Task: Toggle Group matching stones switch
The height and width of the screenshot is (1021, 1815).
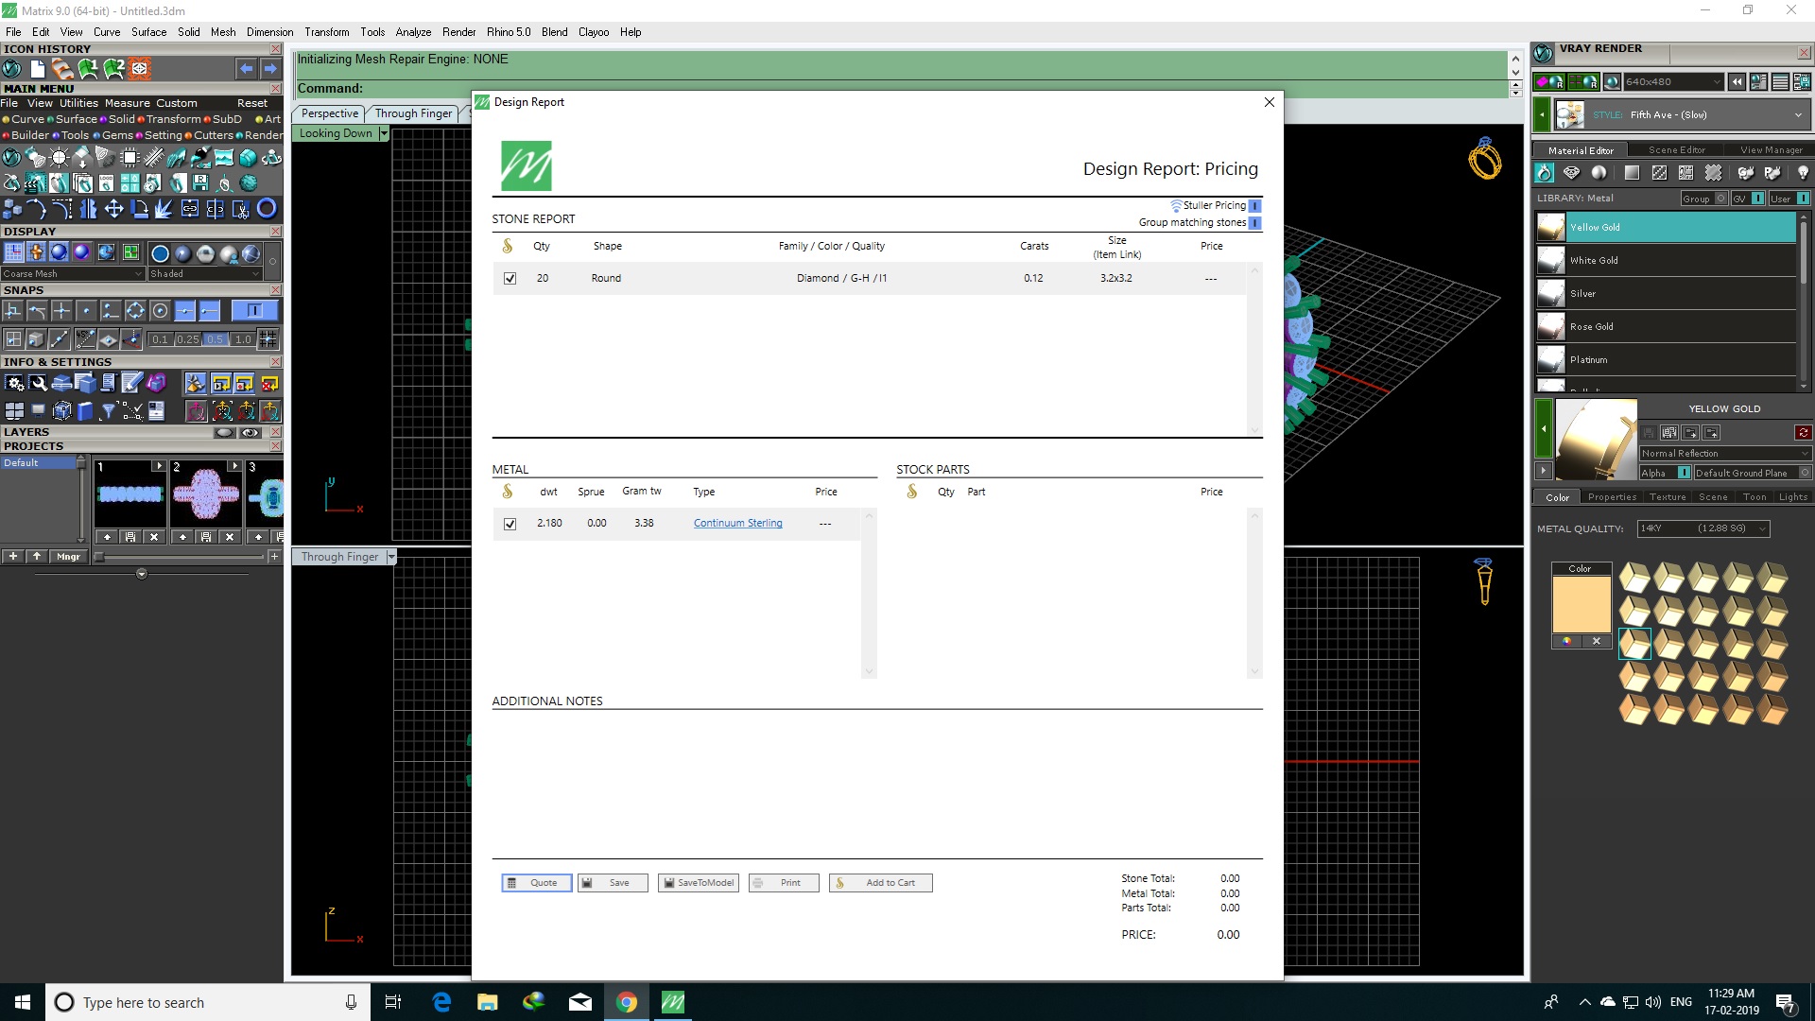Action: [1254, 223]
